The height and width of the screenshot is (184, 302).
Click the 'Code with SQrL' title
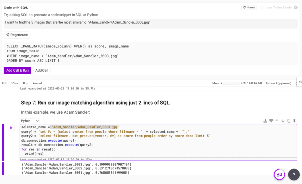[x=16, y=8]
